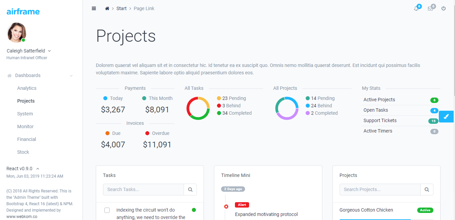455x220 pixels.
Task: Click the search icon beside Search Tasks
Action: coord(190,189)
